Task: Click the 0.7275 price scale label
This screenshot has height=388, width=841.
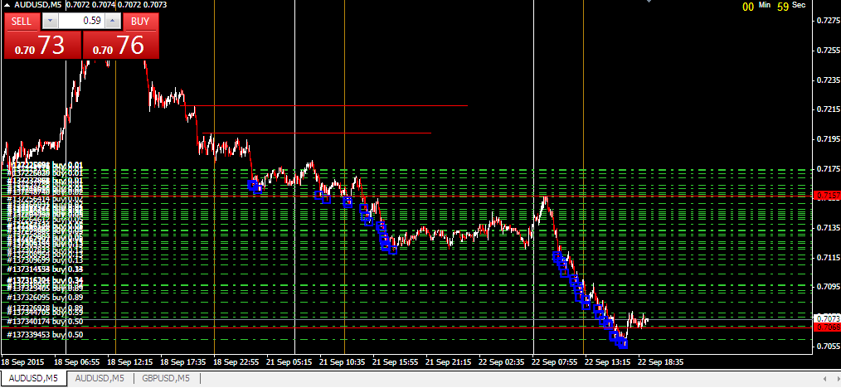Action: coord(828,21)
